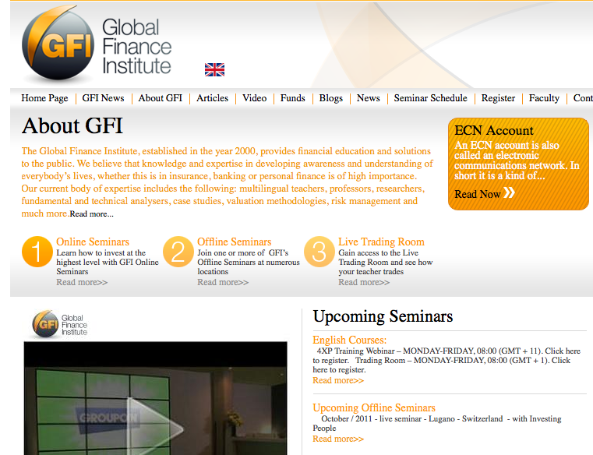Click double chevron beside Read Now
Screen dimensions: 593x455
click(x=509, y=193)
